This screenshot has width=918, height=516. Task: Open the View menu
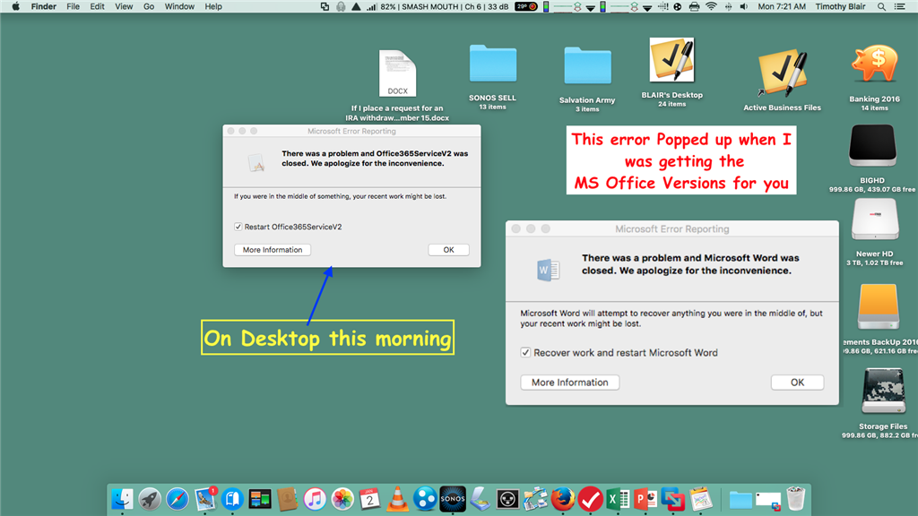124,6
